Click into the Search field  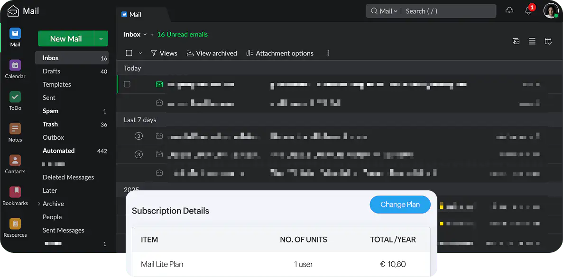tap(446, 11)
